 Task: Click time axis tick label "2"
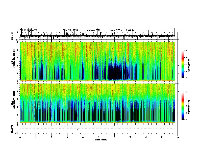pos(52,137)
